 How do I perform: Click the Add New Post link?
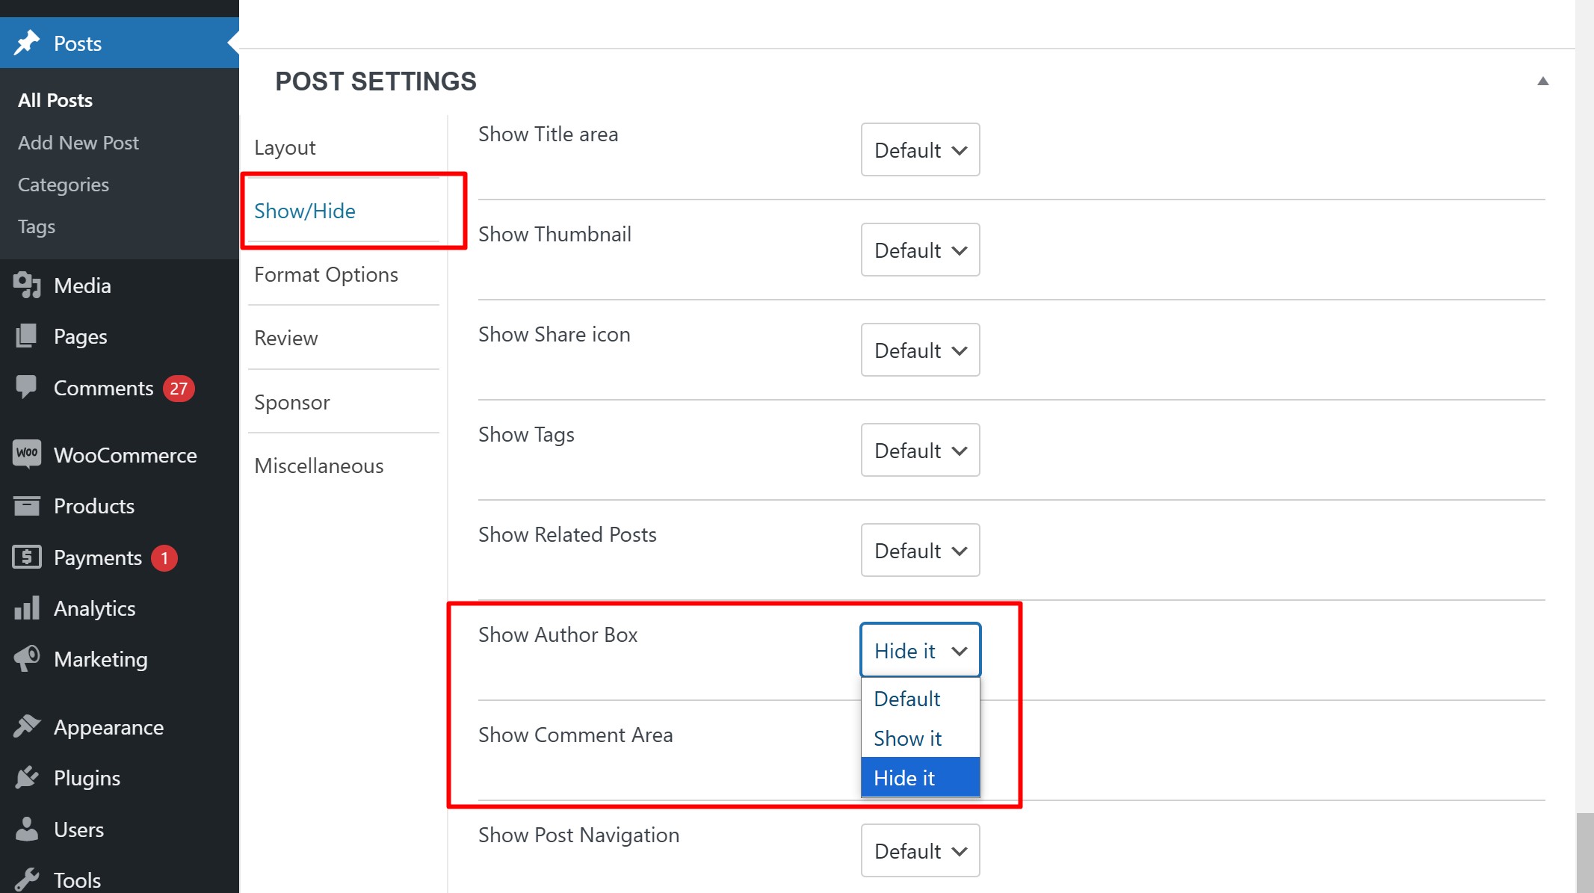(78, 143)
